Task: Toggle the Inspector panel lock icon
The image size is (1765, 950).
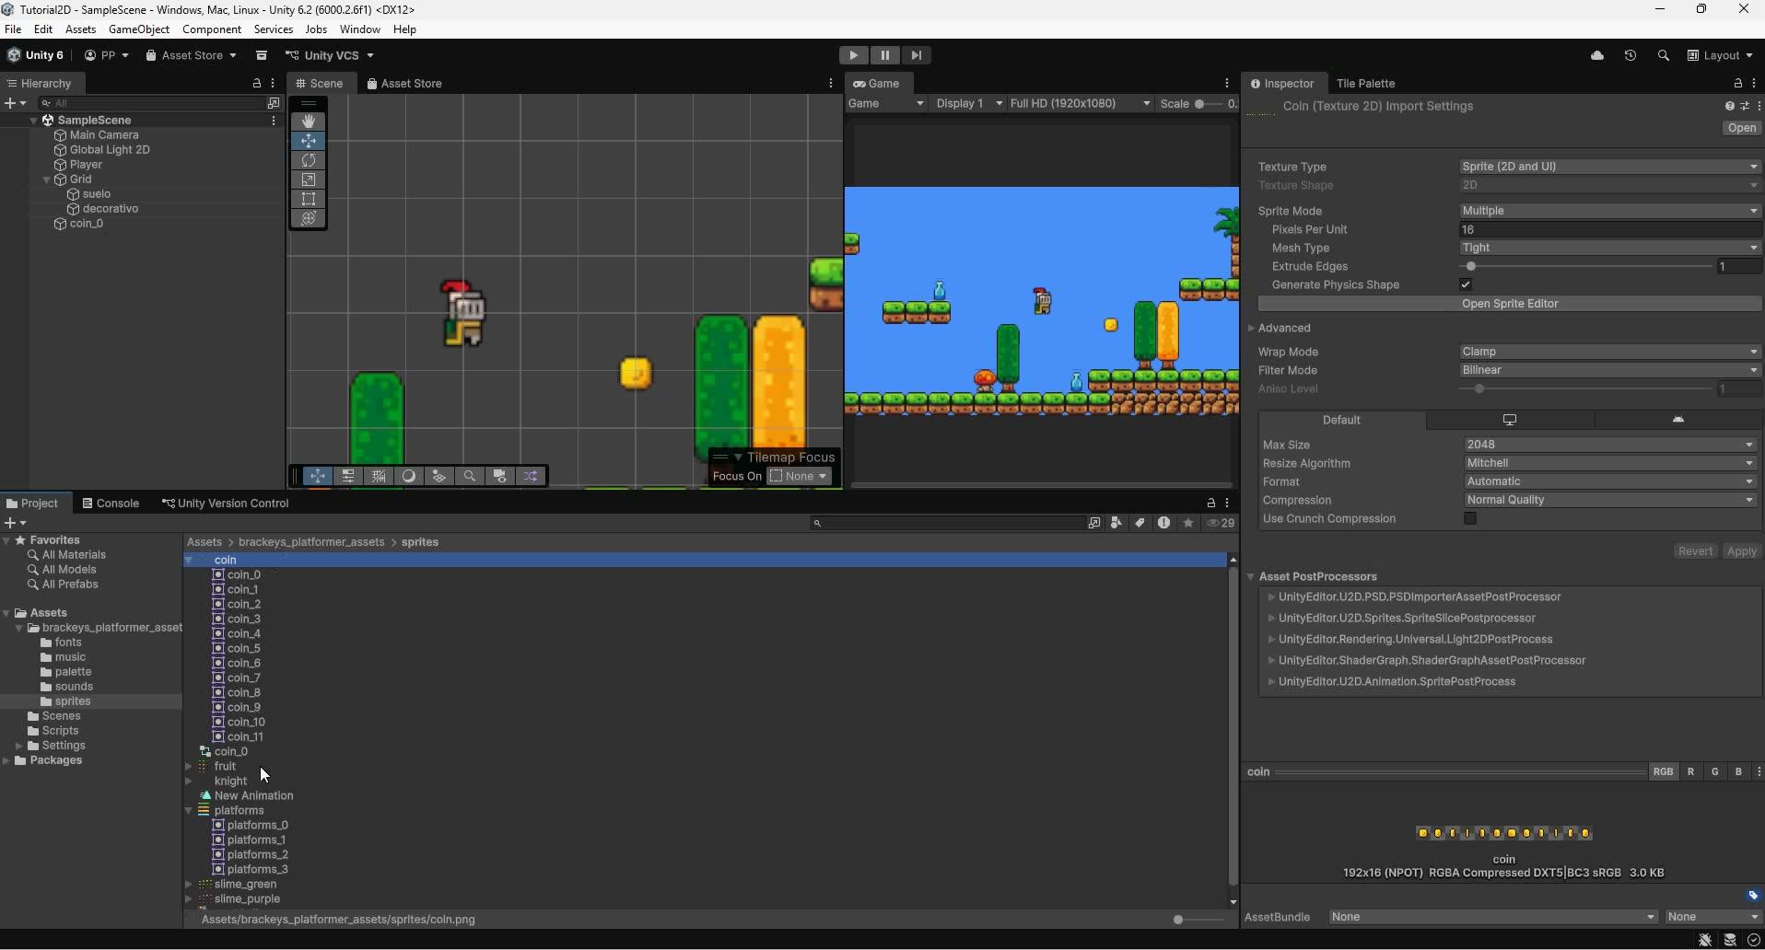Action: [x=1738, y=84]
